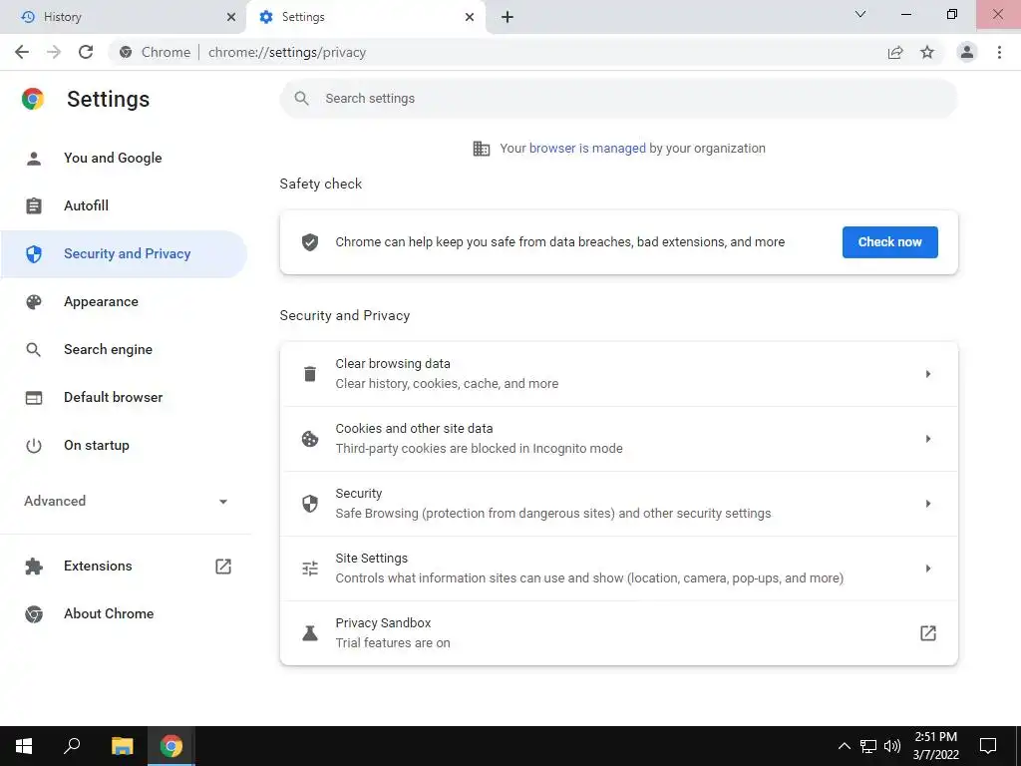Click the flask icon for Privacy Sandbox
Viewport: 1021px width, 766px height.
310,633
